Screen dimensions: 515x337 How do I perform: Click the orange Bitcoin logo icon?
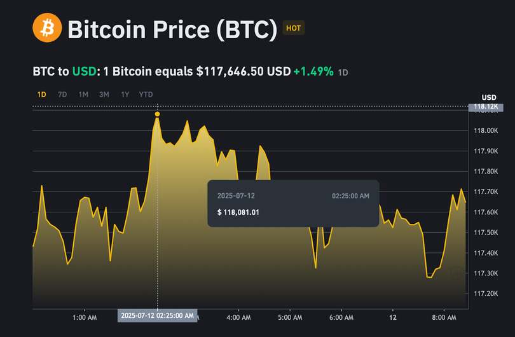coord(47,29)
